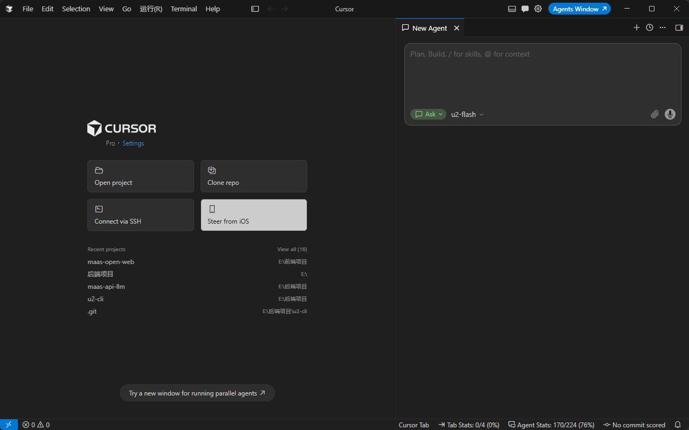Open recent project .git
This screenshot has width=689, height=430.
[197, 311]
